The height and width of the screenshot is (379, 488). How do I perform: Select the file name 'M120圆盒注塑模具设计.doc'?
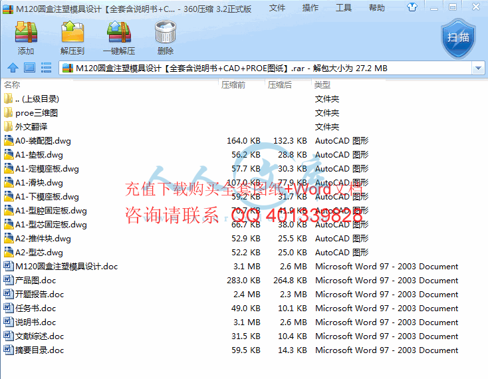[66, 267]
